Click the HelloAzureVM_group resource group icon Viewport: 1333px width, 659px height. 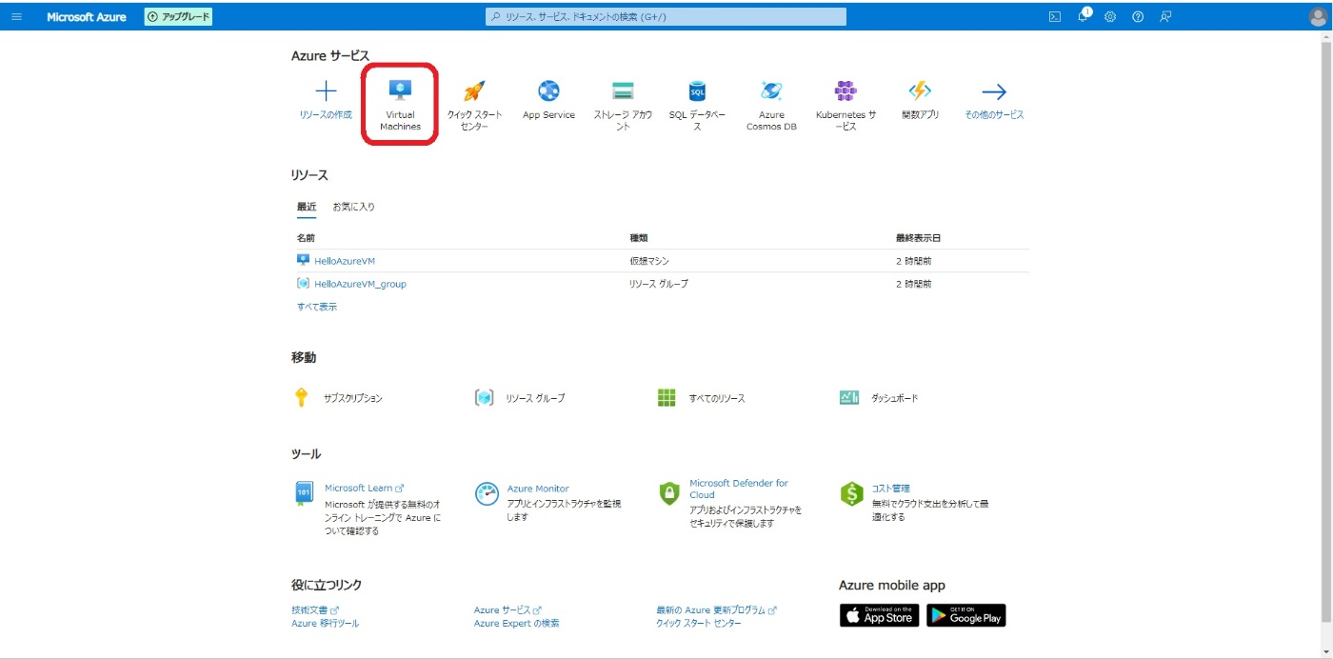(303, 284)
